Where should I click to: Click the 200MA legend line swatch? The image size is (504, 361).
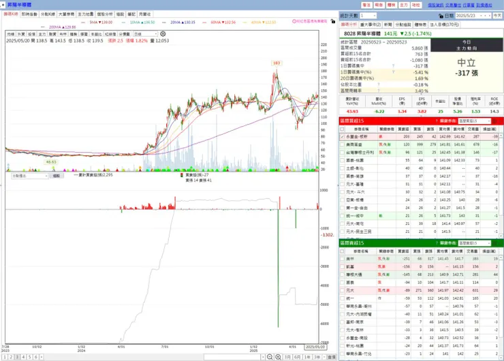click(x=43, y=27)
